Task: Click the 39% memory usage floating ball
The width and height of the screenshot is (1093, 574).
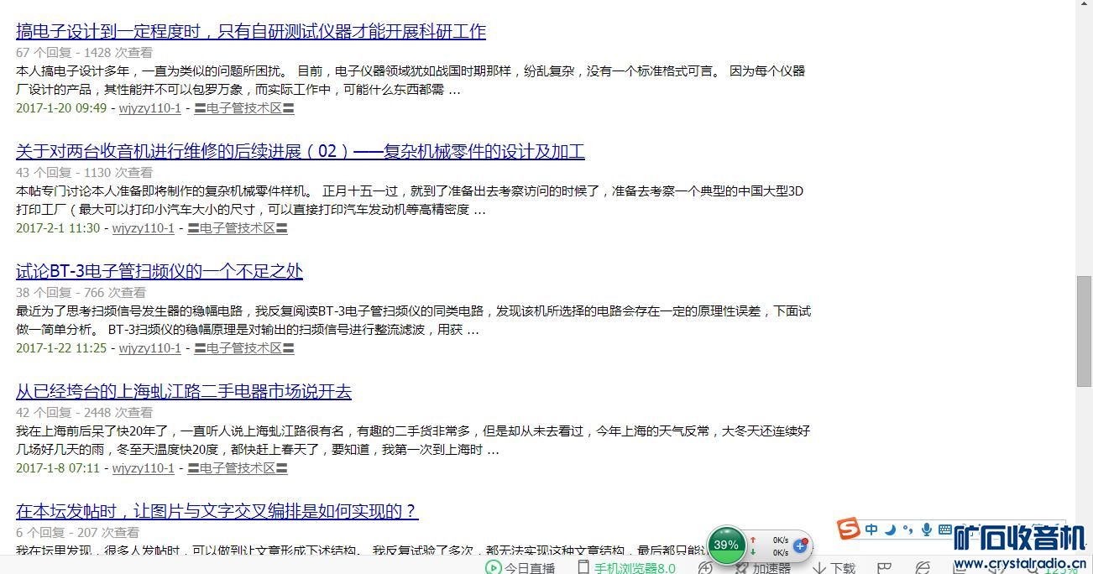Action: pos(726,545)
